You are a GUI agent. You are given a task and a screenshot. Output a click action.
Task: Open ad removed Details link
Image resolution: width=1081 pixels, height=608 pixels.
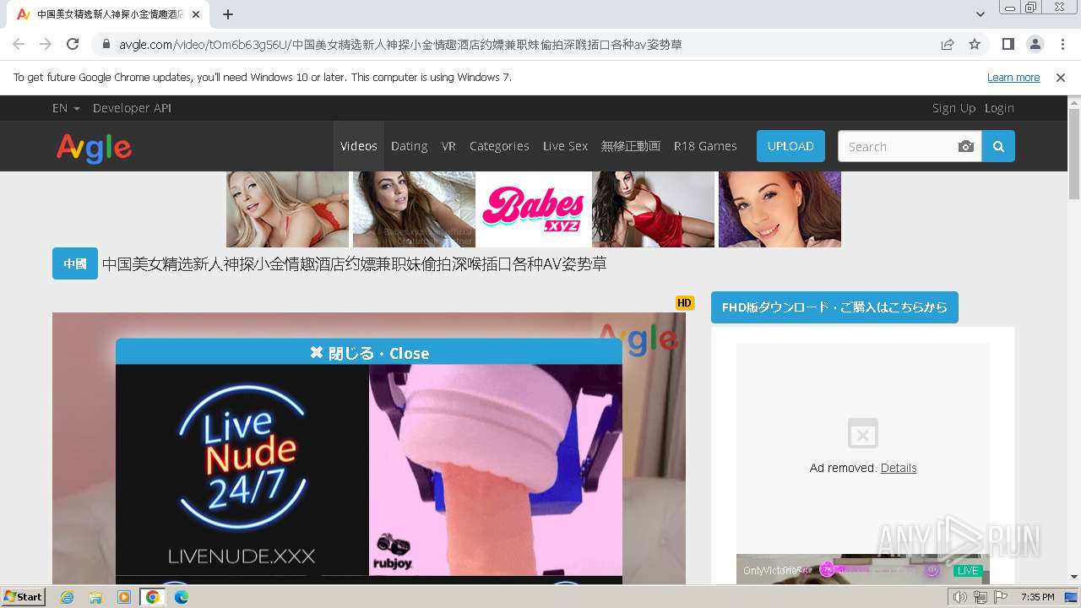pyautogui.click(x=899, y=468)
